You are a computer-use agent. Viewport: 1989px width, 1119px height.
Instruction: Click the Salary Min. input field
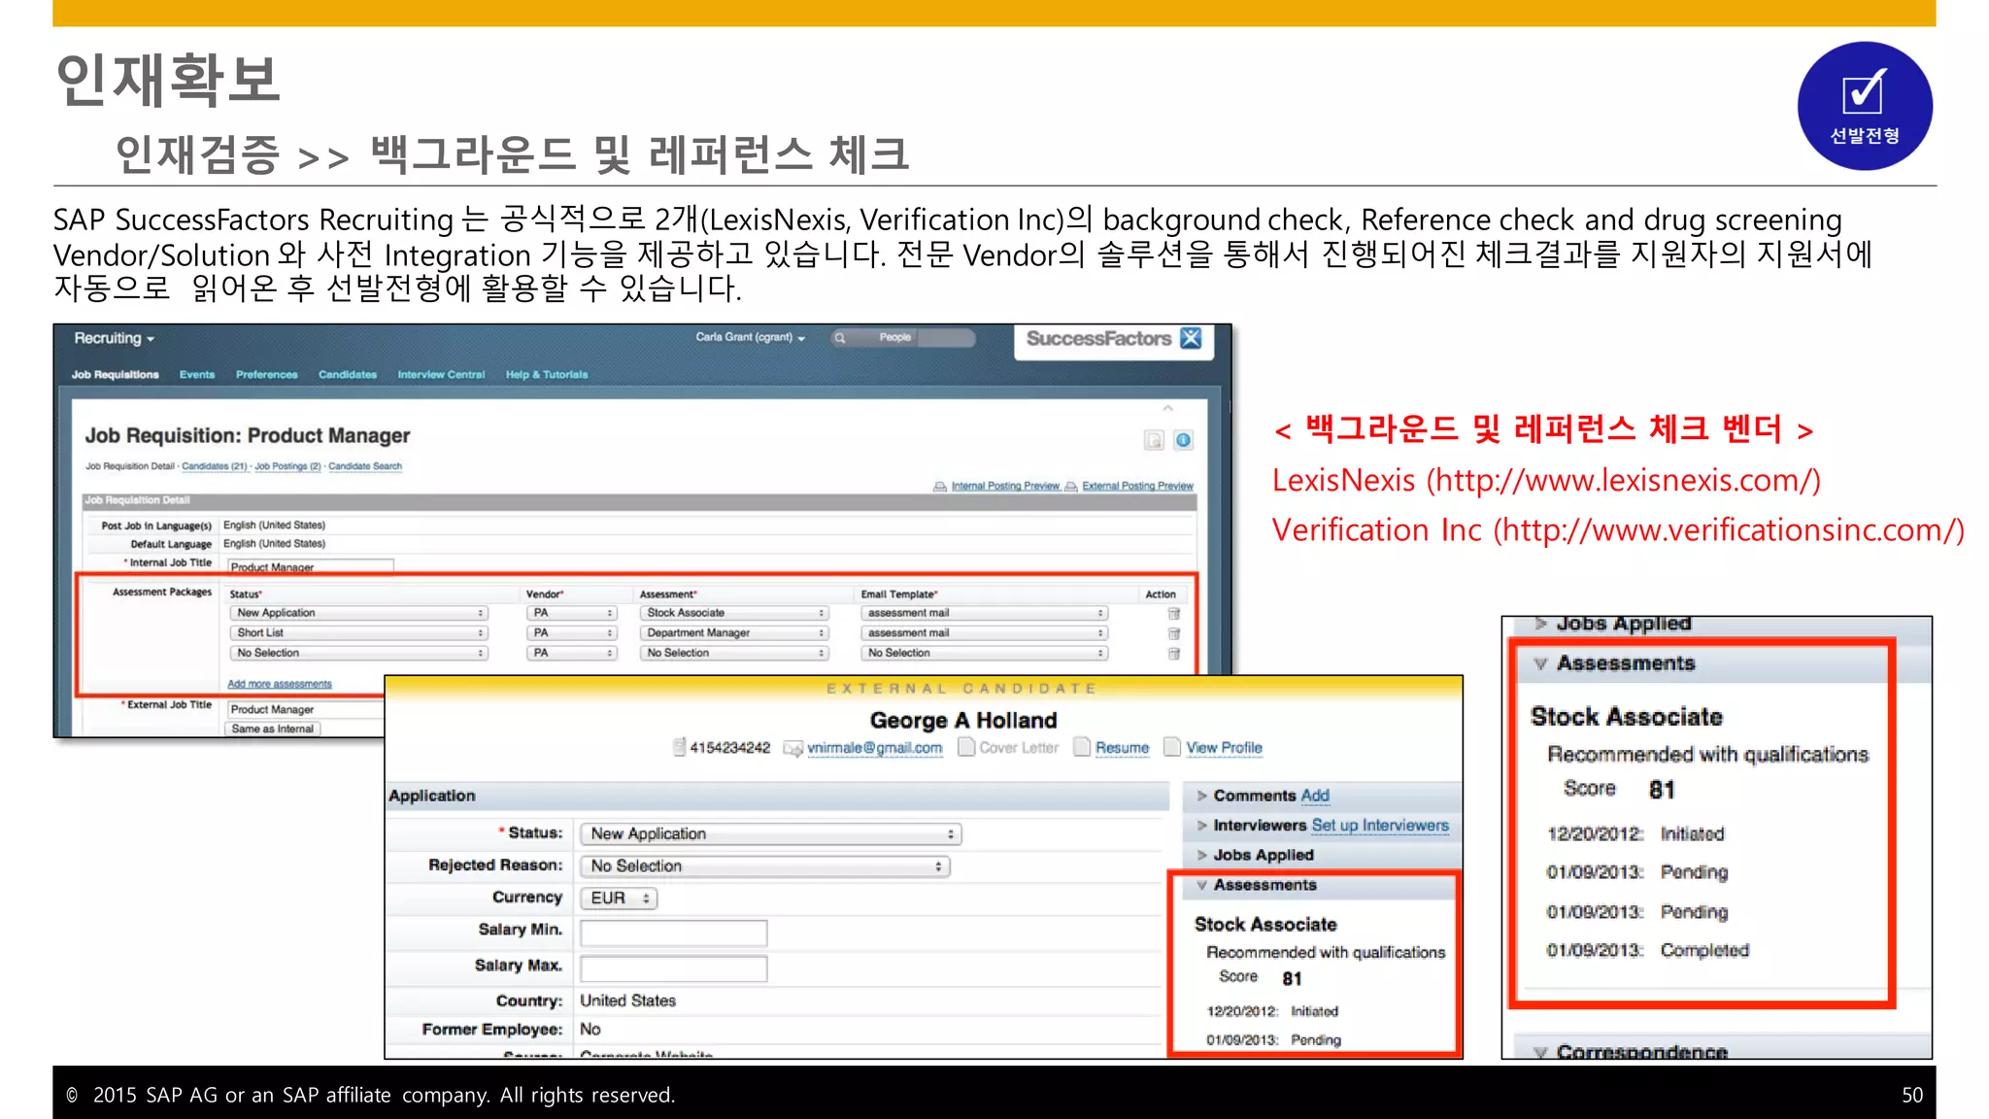point(674,933)
